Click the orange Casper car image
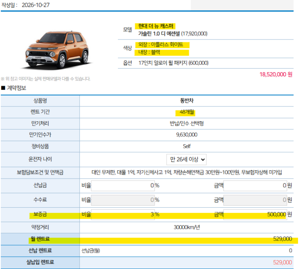Image resolution: width=300 pixels, height=269 pixels. click(x=57, y=50)
